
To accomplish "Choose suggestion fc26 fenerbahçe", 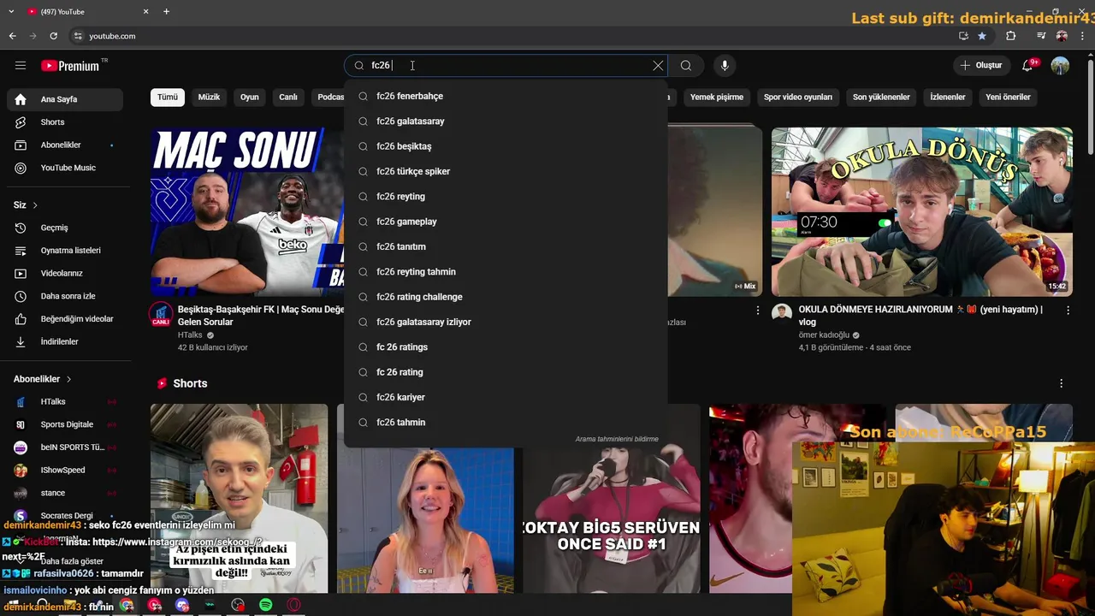I will [x=506, y=96].
